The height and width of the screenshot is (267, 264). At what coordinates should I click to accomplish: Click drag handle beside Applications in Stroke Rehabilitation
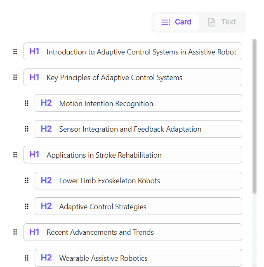15,155
